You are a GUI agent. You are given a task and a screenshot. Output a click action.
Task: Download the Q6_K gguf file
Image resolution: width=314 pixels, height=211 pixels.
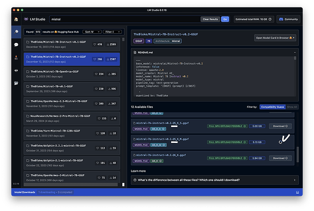pyautogui.click(x=280, y=158)
